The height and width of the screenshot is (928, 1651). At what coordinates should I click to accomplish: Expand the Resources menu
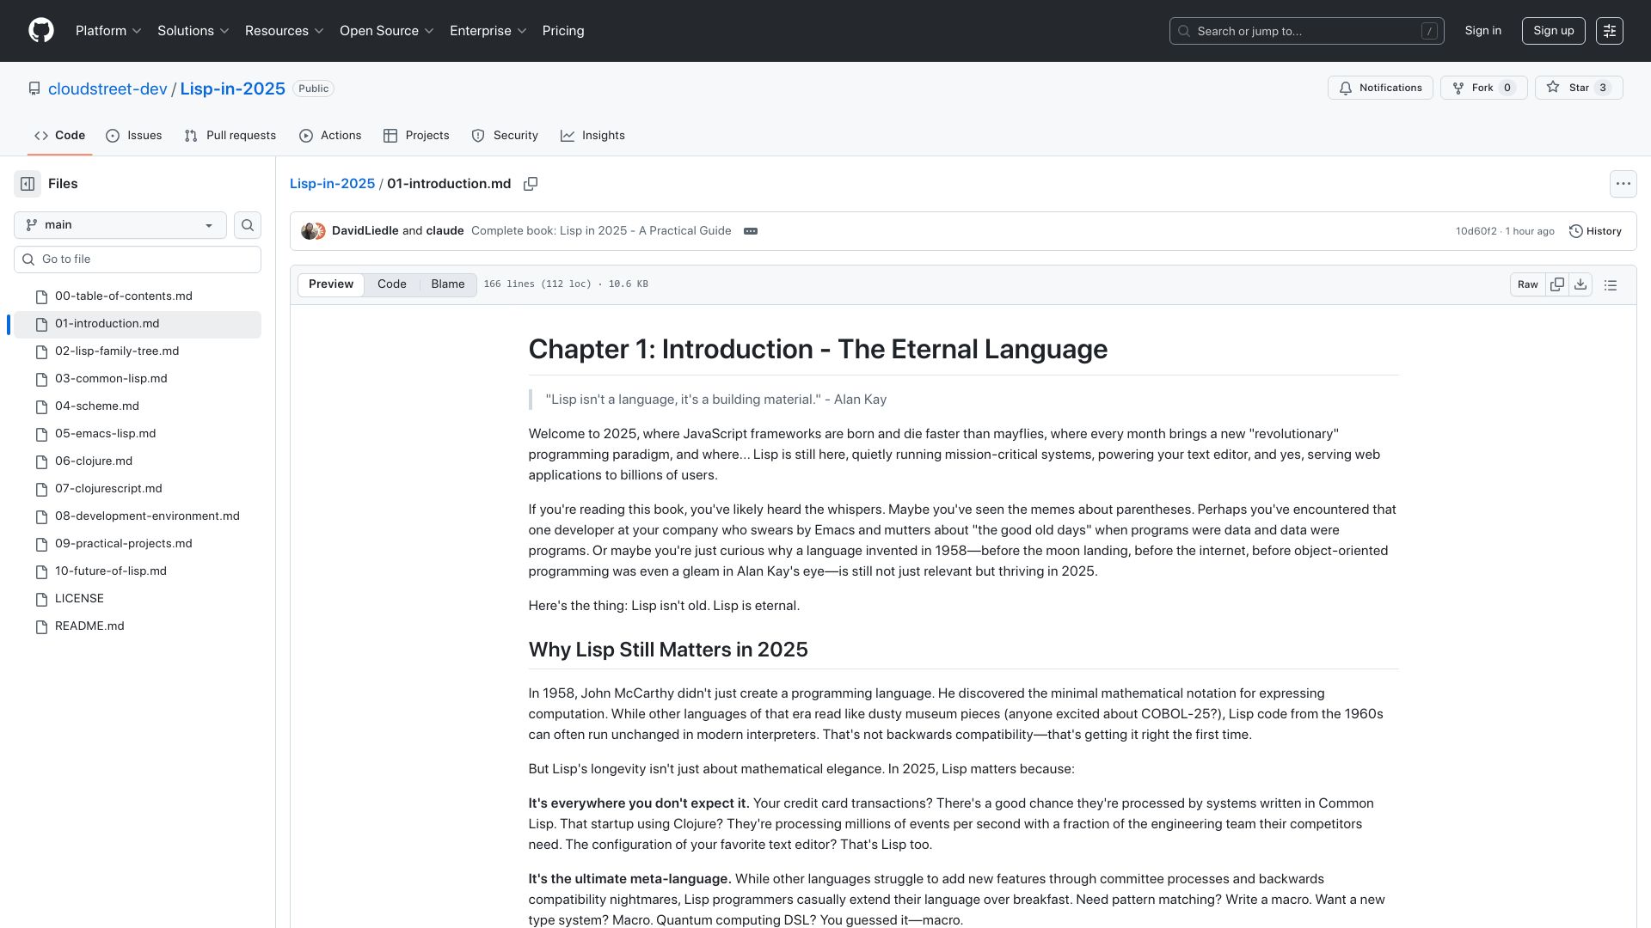285,31
